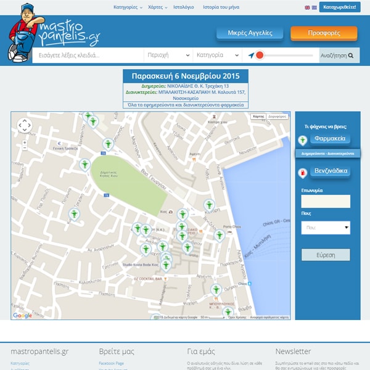
Task: Click the red gas pump icon beside Βενζινάδικα
Action: [302, 173]
